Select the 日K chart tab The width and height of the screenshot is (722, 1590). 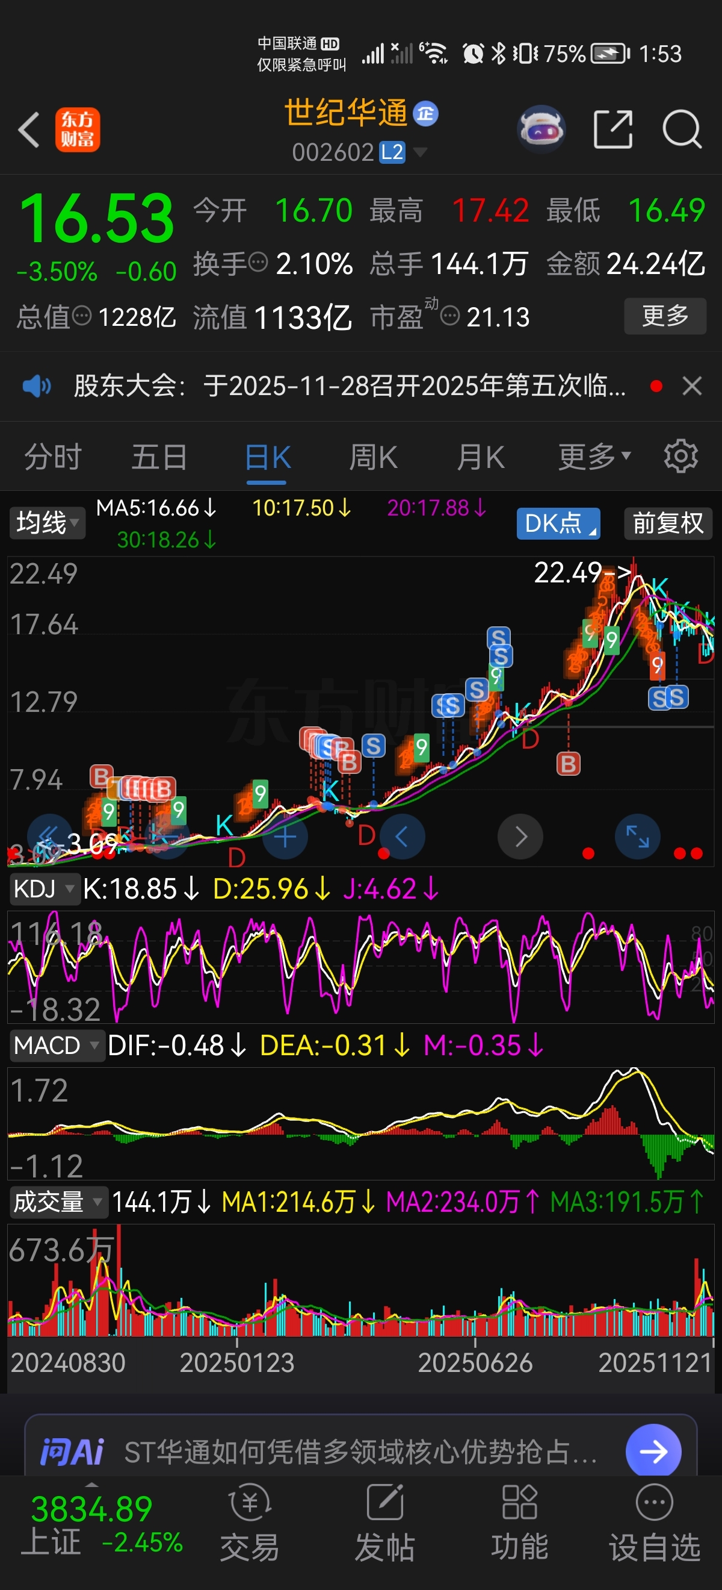(268, 457)
